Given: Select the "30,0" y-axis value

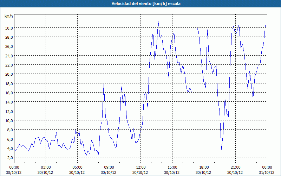Looking at the screenshot, I should tap(9, 28).
